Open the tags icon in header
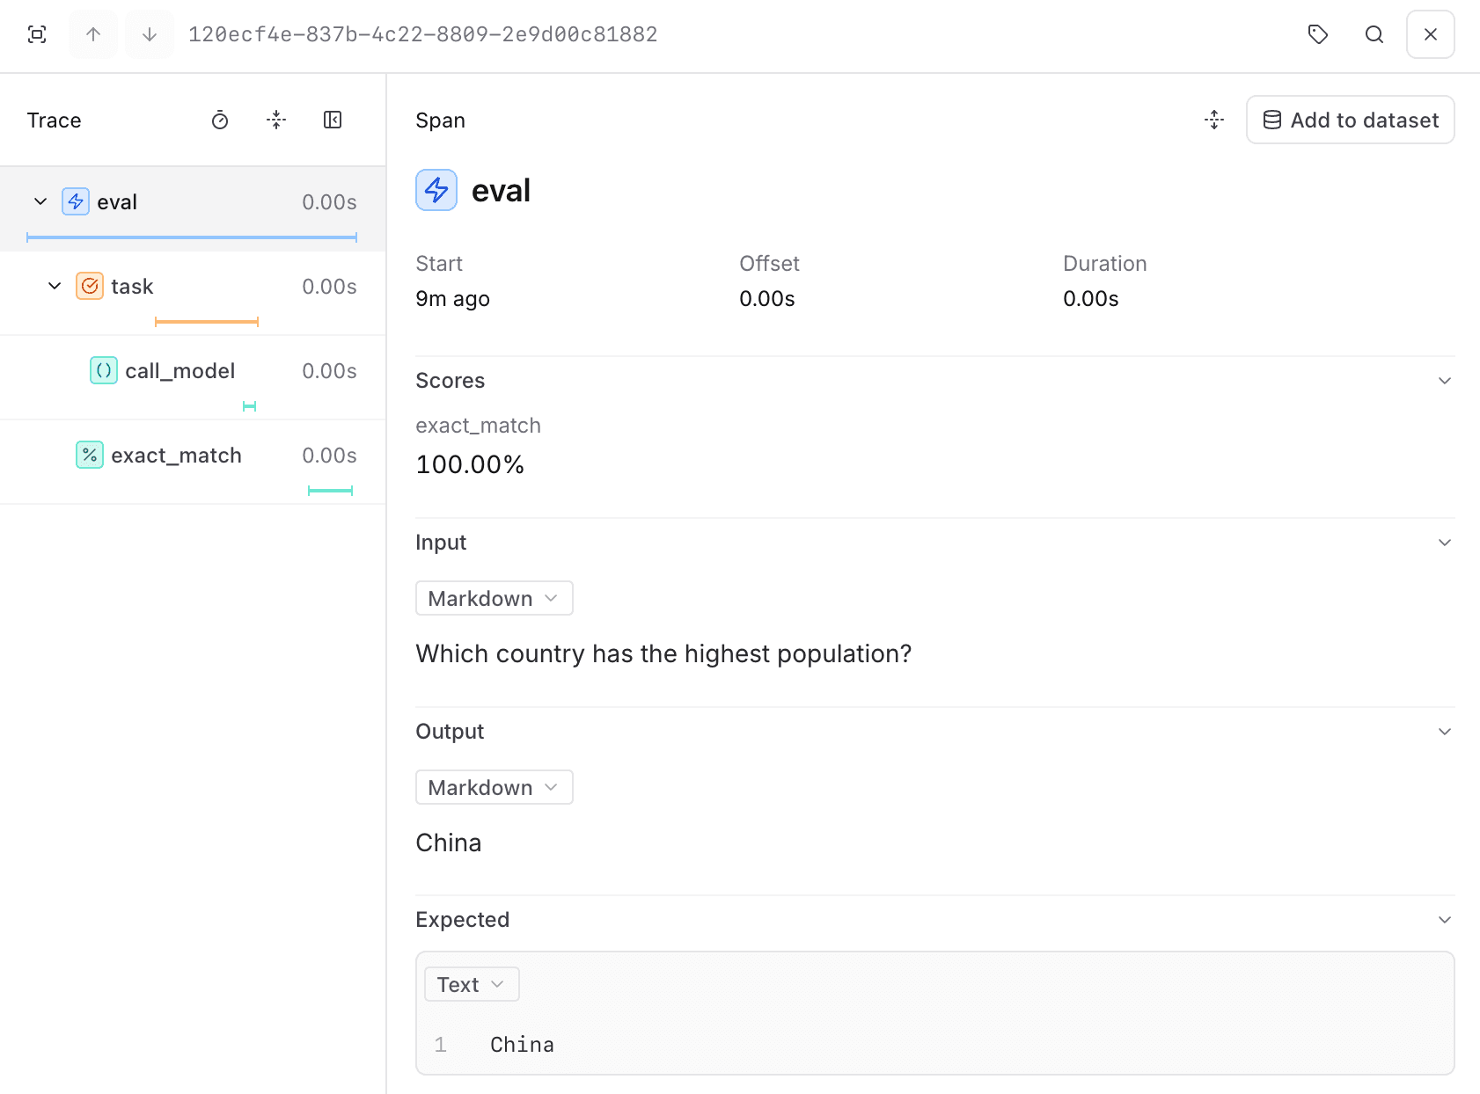 [1317, 34]
